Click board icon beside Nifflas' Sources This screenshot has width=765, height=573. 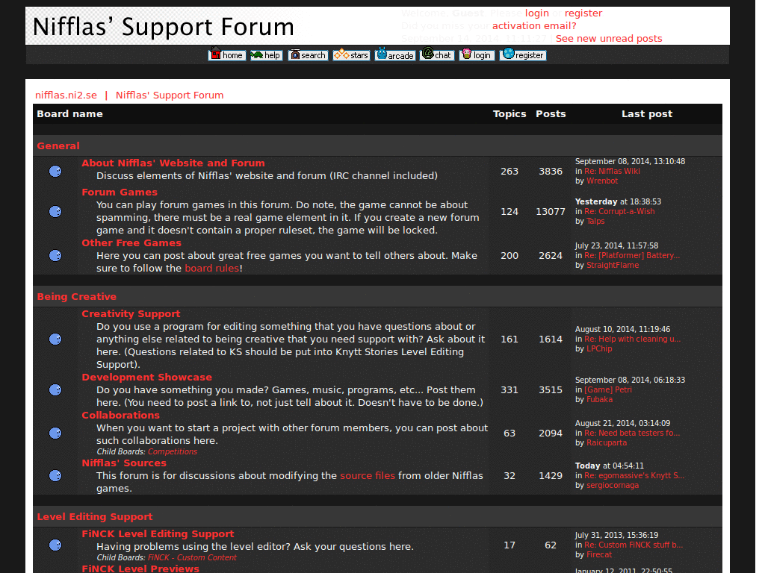[55, 475]
